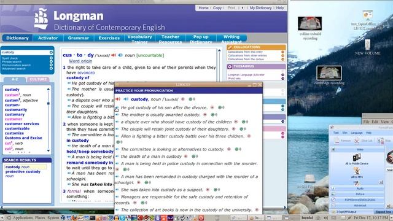Screen dimensions: 393x221
Task: Click the Word origin link
Action: point(80,61)
